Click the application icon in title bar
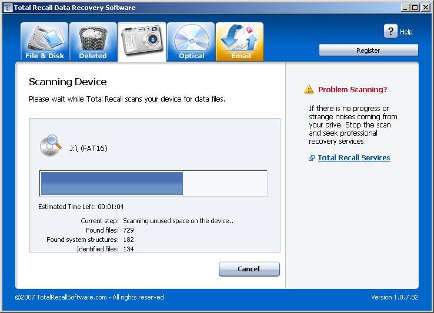Screen dimensions: 434x313 tap(8, 8)
